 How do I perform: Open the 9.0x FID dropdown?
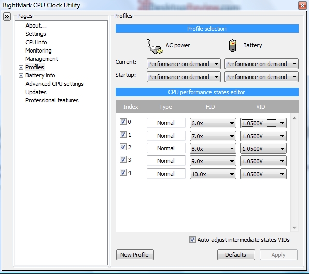pos(213,161)
